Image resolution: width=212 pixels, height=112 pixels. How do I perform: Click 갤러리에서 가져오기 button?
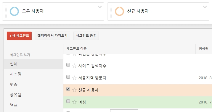52,36
